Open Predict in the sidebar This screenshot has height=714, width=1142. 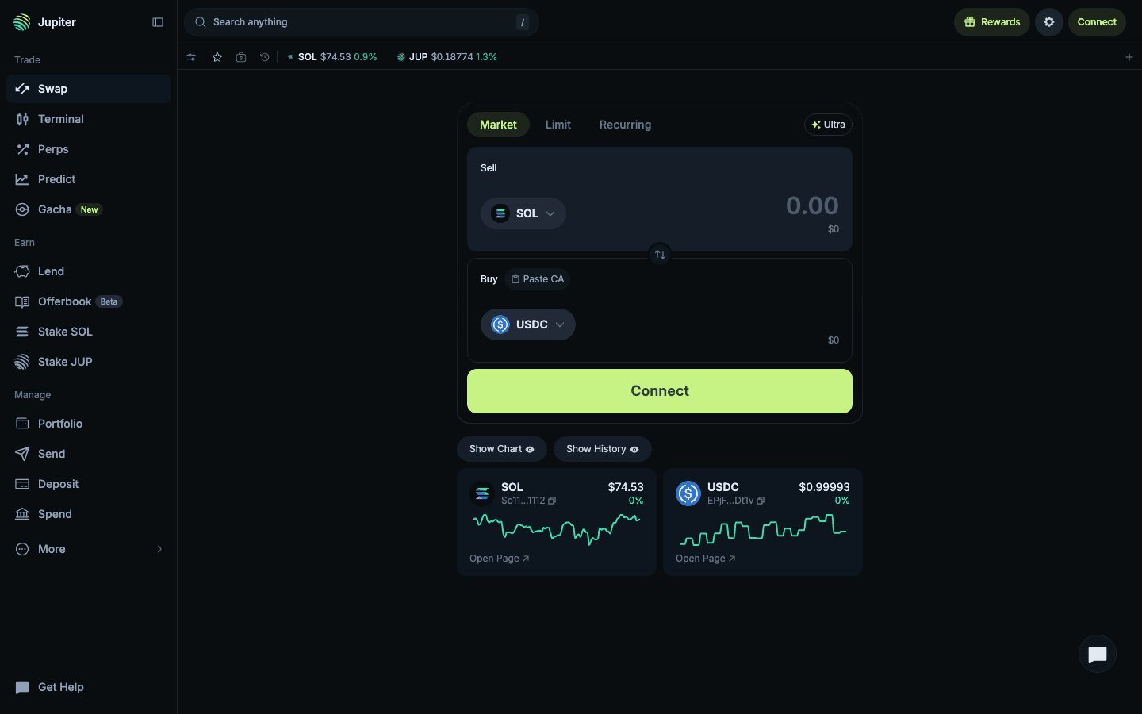(88, 179)
